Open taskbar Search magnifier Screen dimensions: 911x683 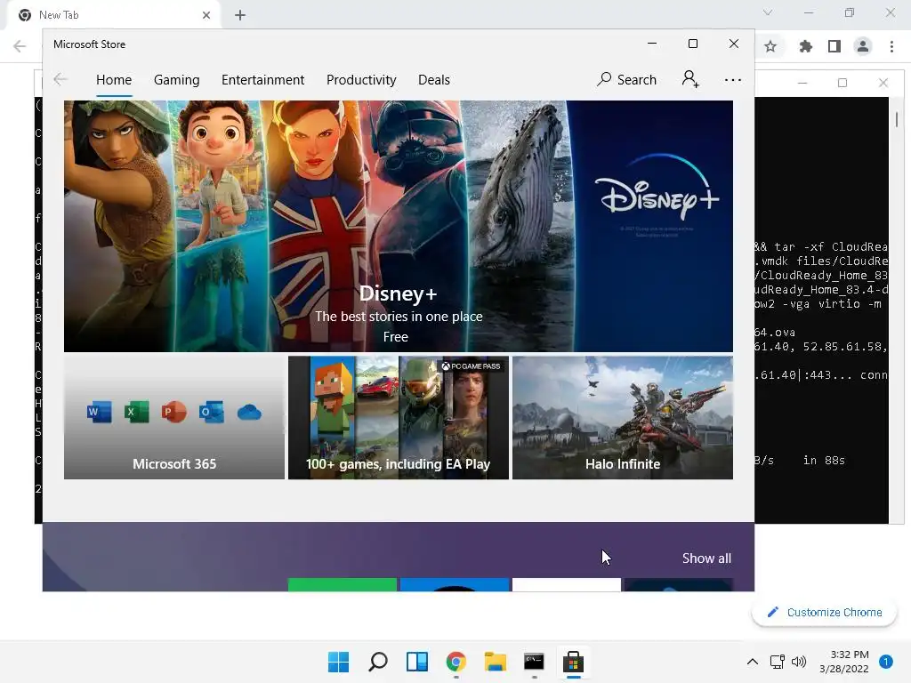tap(378, 662)
